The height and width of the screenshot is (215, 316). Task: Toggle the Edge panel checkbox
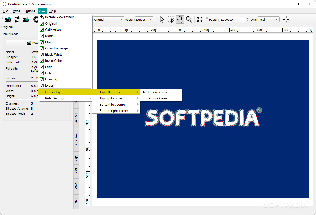tap(42, 67)
